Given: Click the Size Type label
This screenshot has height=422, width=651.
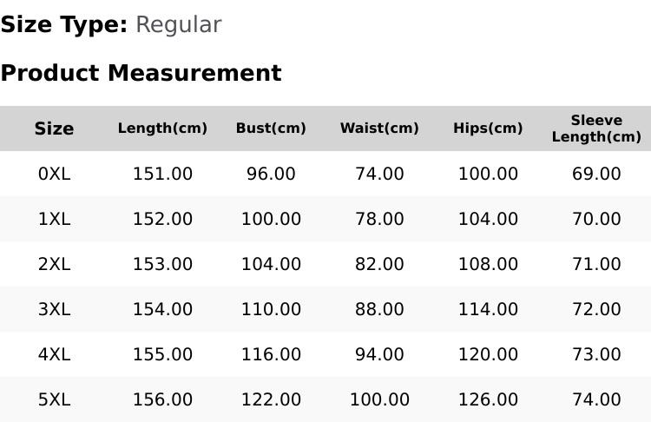Looking at the screenshot, I should coord(64,24).
